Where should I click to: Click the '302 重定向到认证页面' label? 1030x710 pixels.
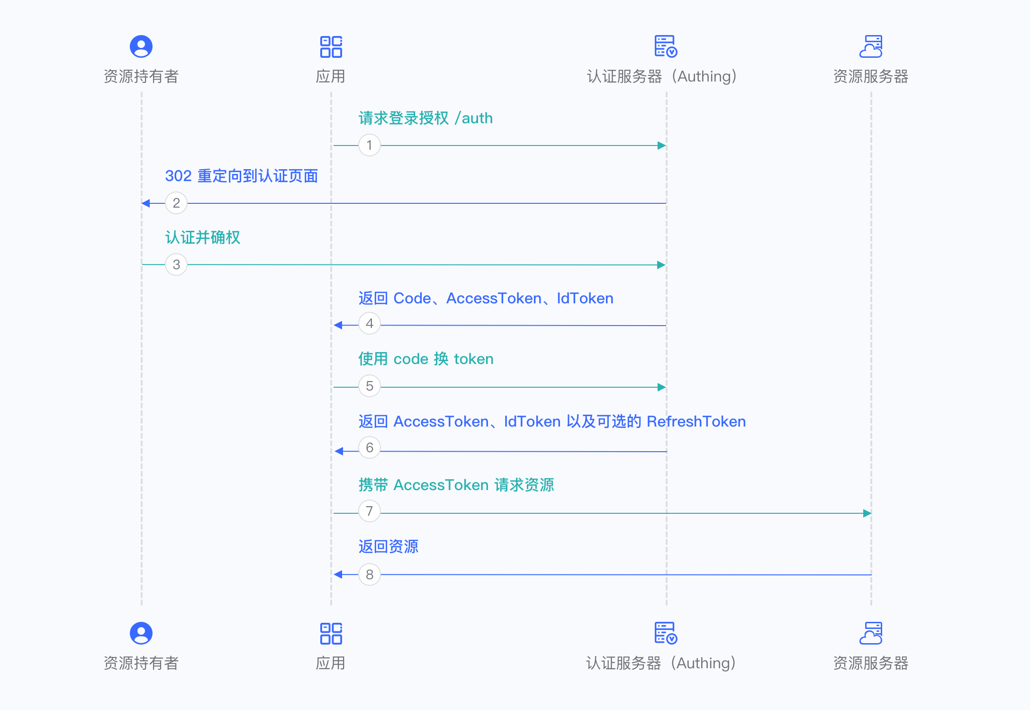tap(241, 176)
